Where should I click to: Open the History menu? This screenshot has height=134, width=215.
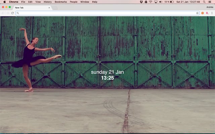click(48, 2)
